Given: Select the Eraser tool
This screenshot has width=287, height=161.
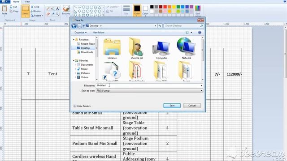Looking at the screenshot, I should (x=48, y=14).
